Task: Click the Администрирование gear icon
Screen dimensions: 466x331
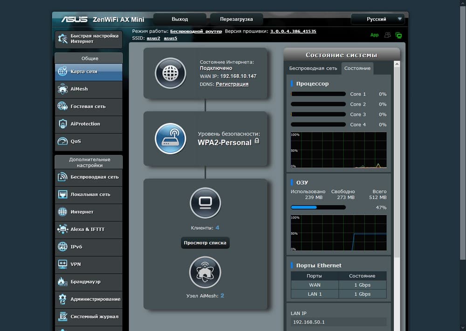Action: coord(62,299)
